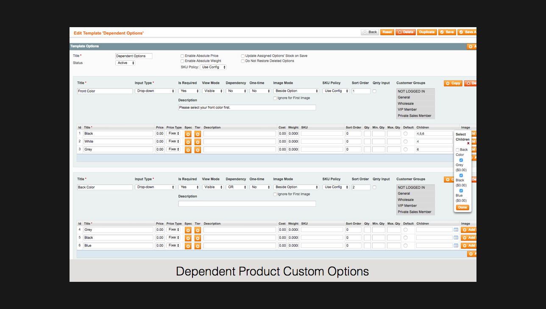Image resolution: width=546 pixels, height=309 pixels.
Task: Open the Input Type dropdown for Back Color
Action: point(155,187)
